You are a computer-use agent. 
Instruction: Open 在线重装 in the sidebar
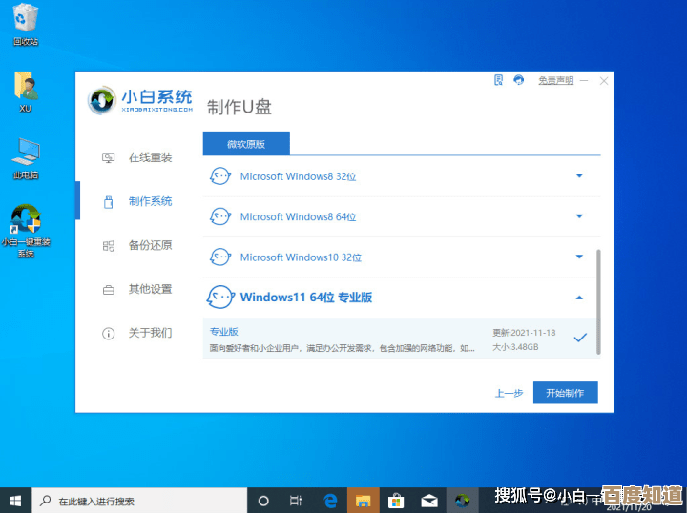tap(150, 157)
